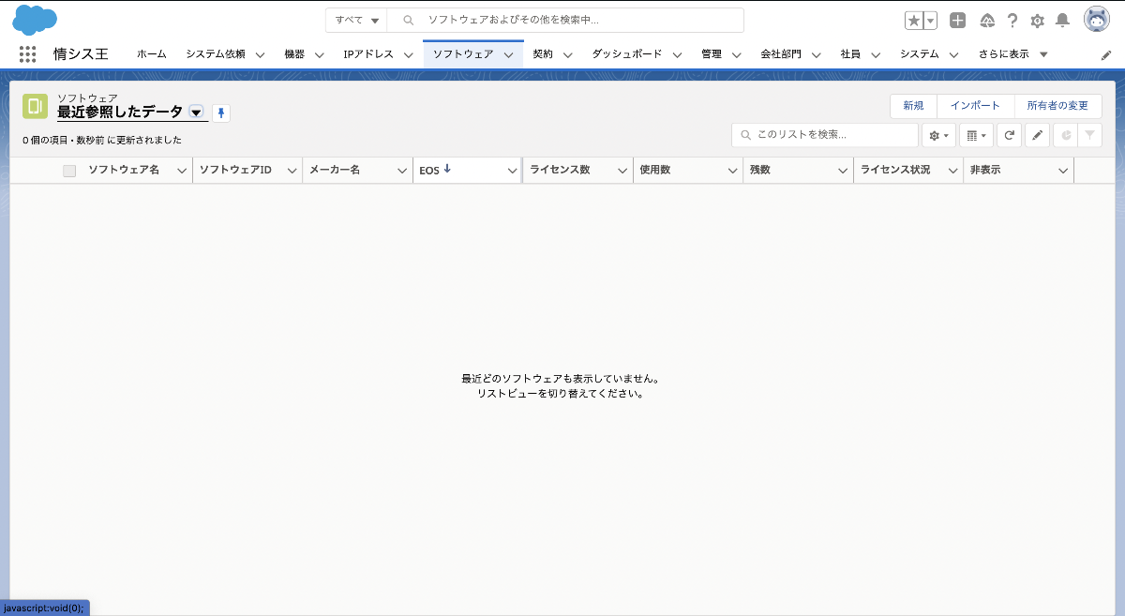Click the global search field
Screen dimensions: 1125x616
point(566,20)
